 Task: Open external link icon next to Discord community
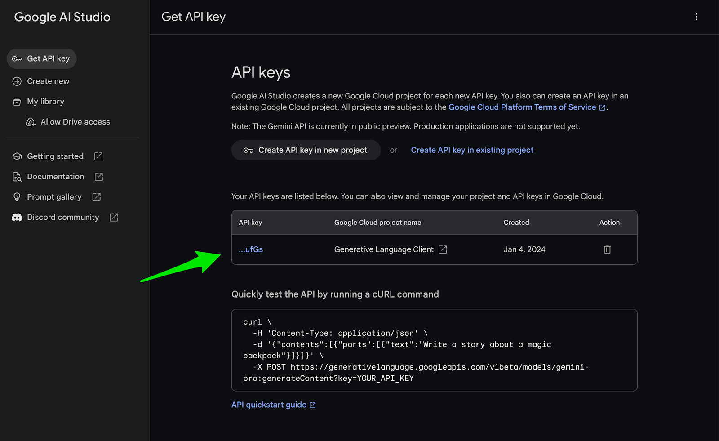(114, 218)
